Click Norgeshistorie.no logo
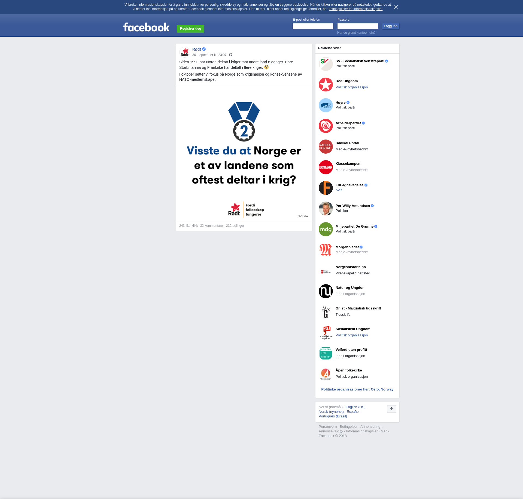 [x=326, y=271]
